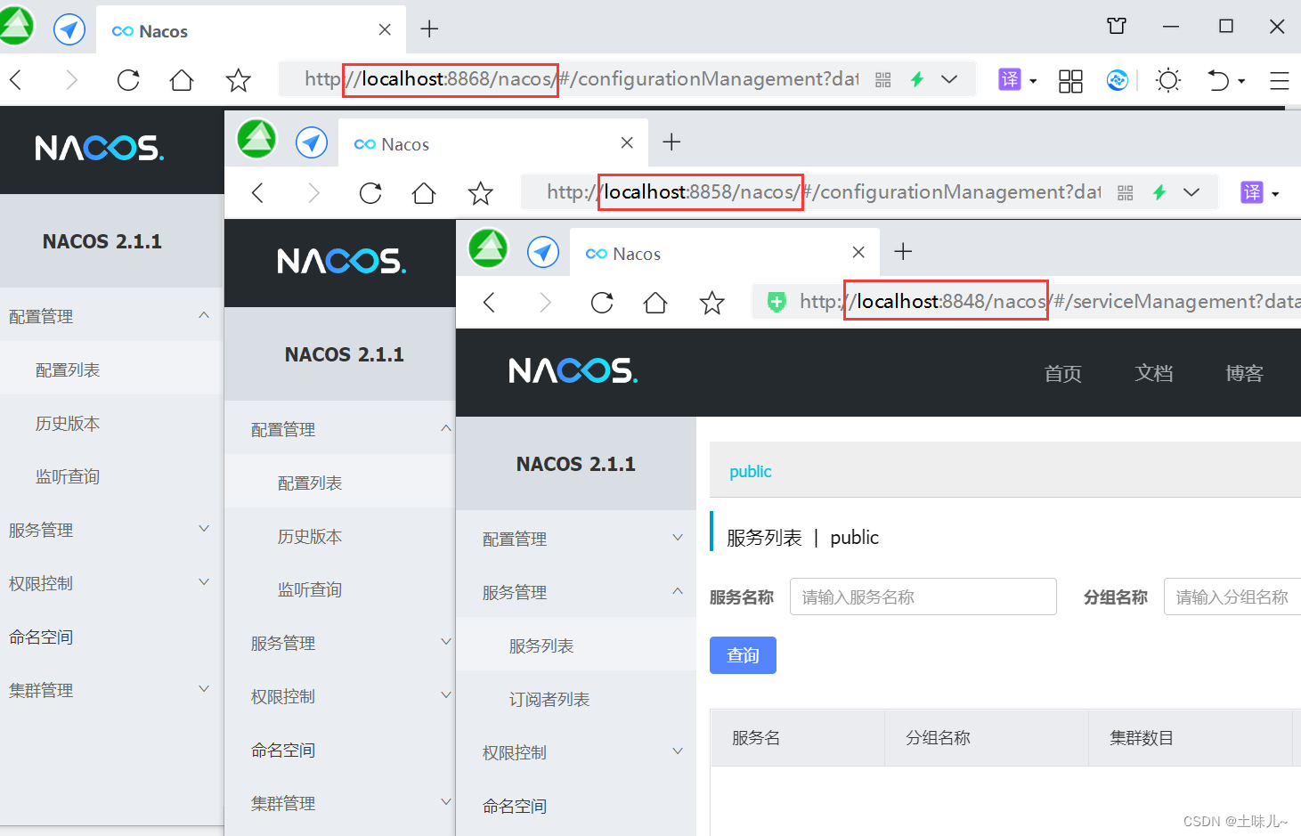Click address bar URL in 8848 window
Viewport: 1301px width, 836px height.
(1049, 302)
